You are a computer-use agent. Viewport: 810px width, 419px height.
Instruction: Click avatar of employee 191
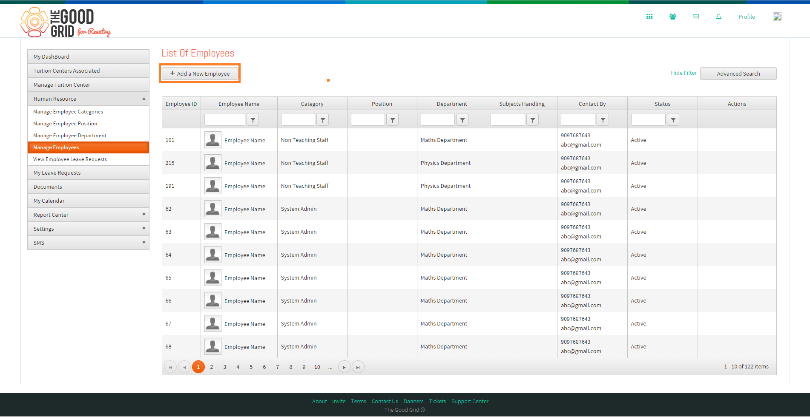213,186
